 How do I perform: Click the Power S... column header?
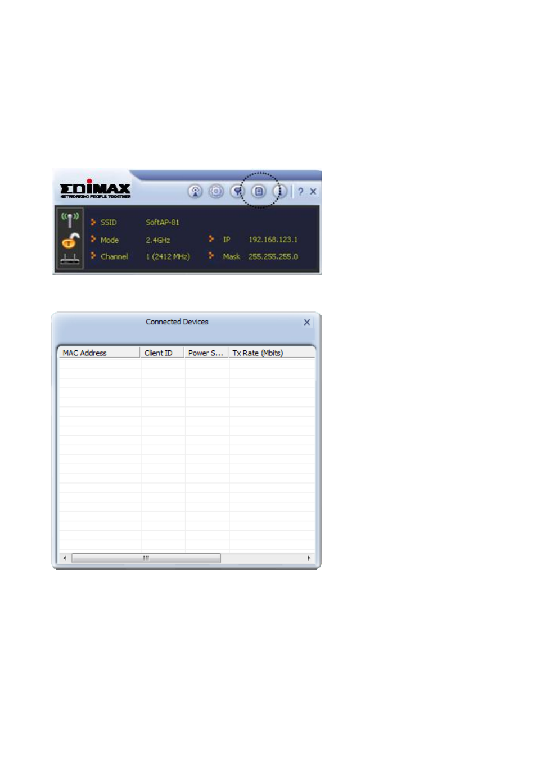point(206,353)
